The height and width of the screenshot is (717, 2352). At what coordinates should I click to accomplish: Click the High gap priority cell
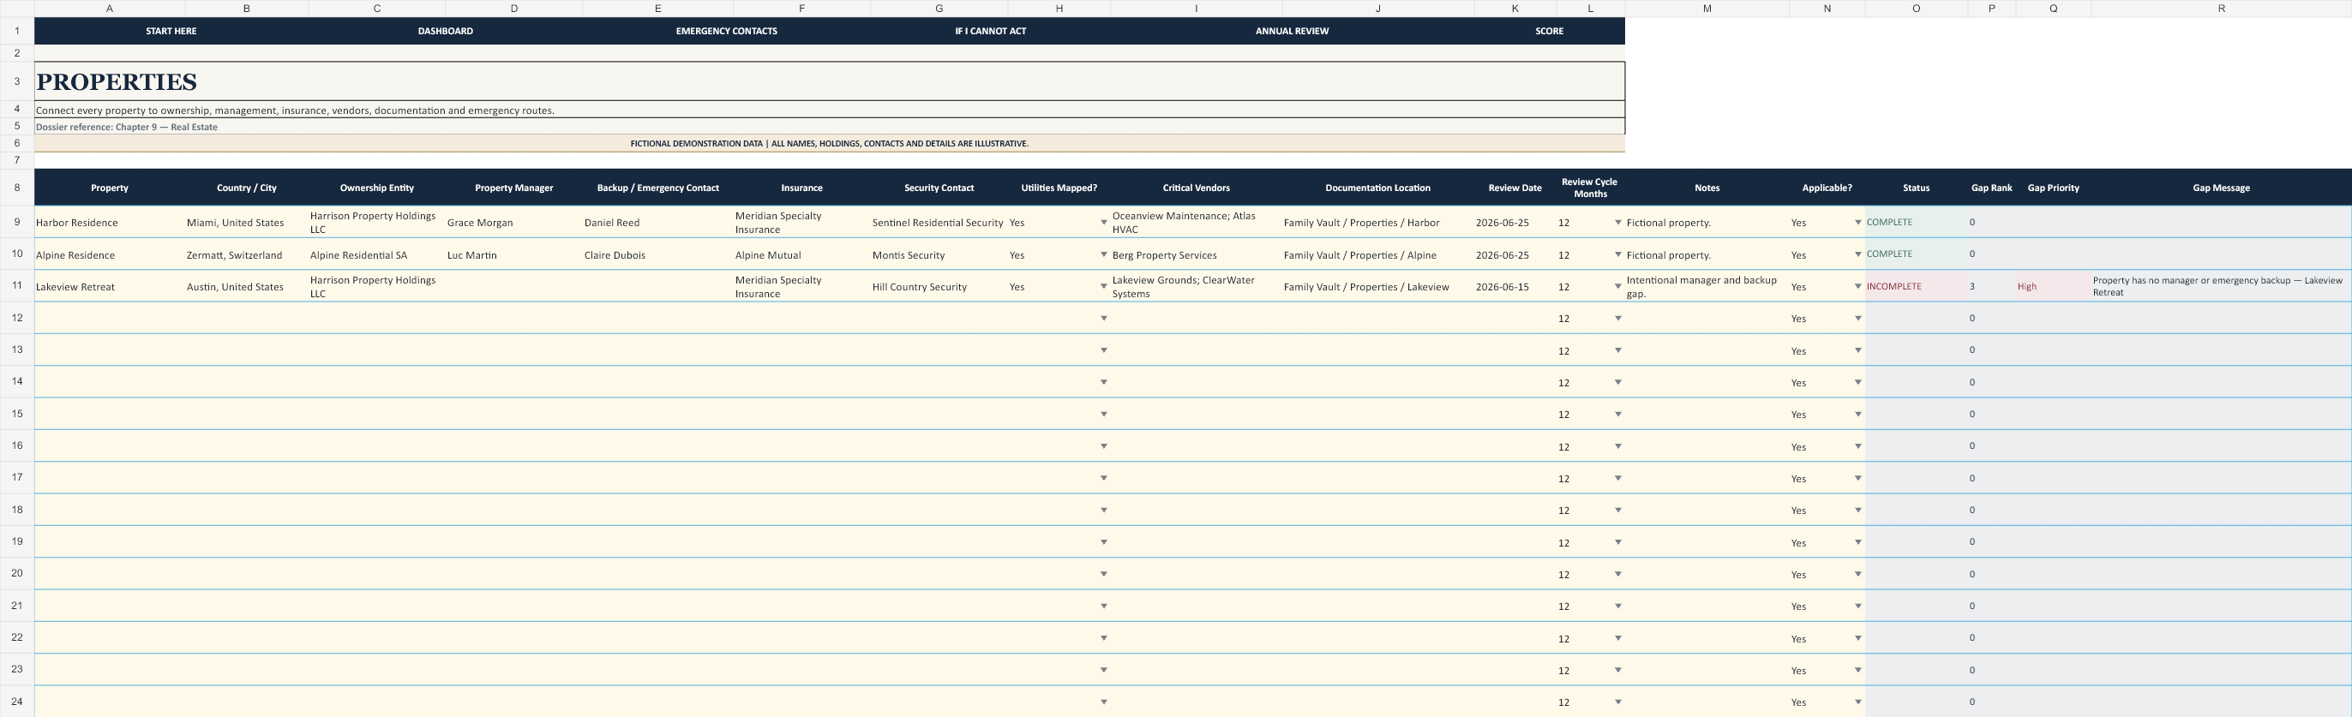point(2054,286)
